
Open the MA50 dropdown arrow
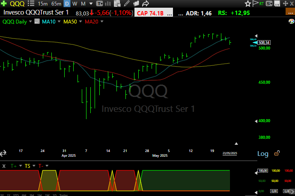point(80,21)
